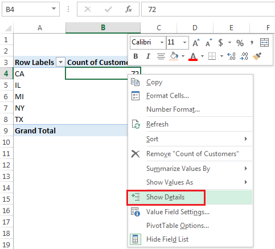Toggle Bold in the mini toolbar
Screen dimensions: 275x249
click(136, 56)
